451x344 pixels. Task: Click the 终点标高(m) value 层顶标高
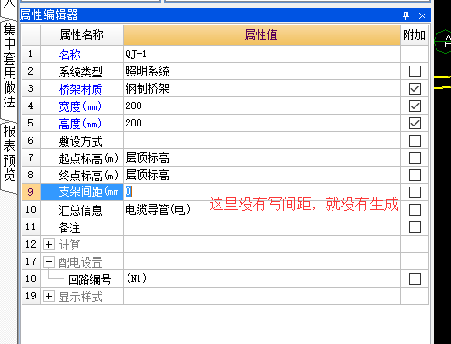point(261,176)
